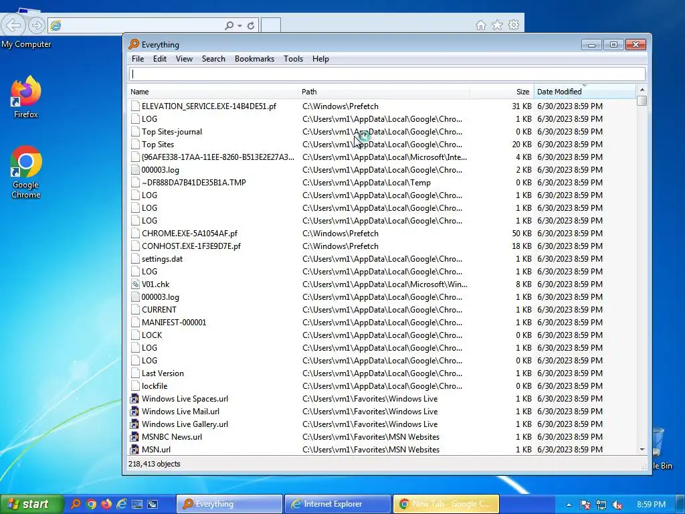The height and width of the screenshot is (514, 685).
Task: Select the Windows Live Mail.url shortcut icon
Action: click(135, 412)
